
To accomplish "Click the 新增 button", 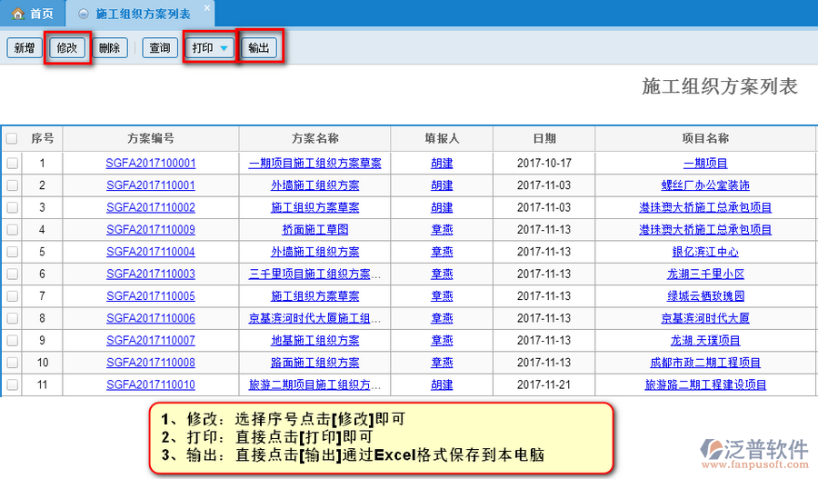I will tap(23, 48).
